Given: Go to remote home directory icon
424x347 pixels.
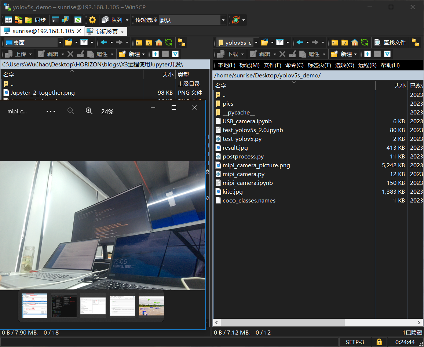Looking at the screenshot, I should (355, 43).
